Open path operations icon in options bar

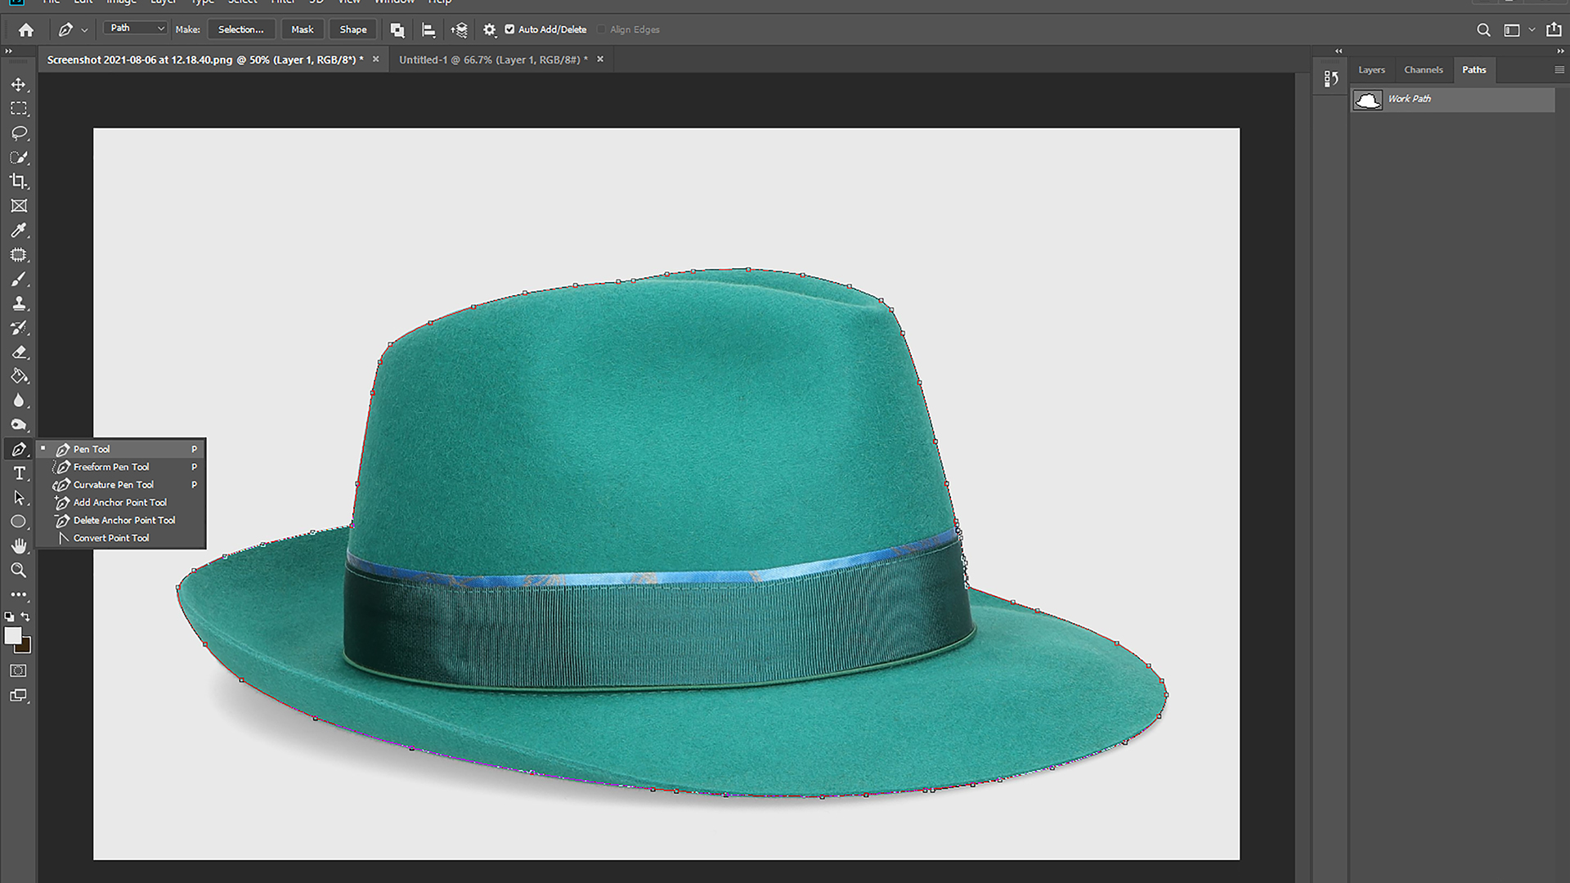click(x=397, y=30)
